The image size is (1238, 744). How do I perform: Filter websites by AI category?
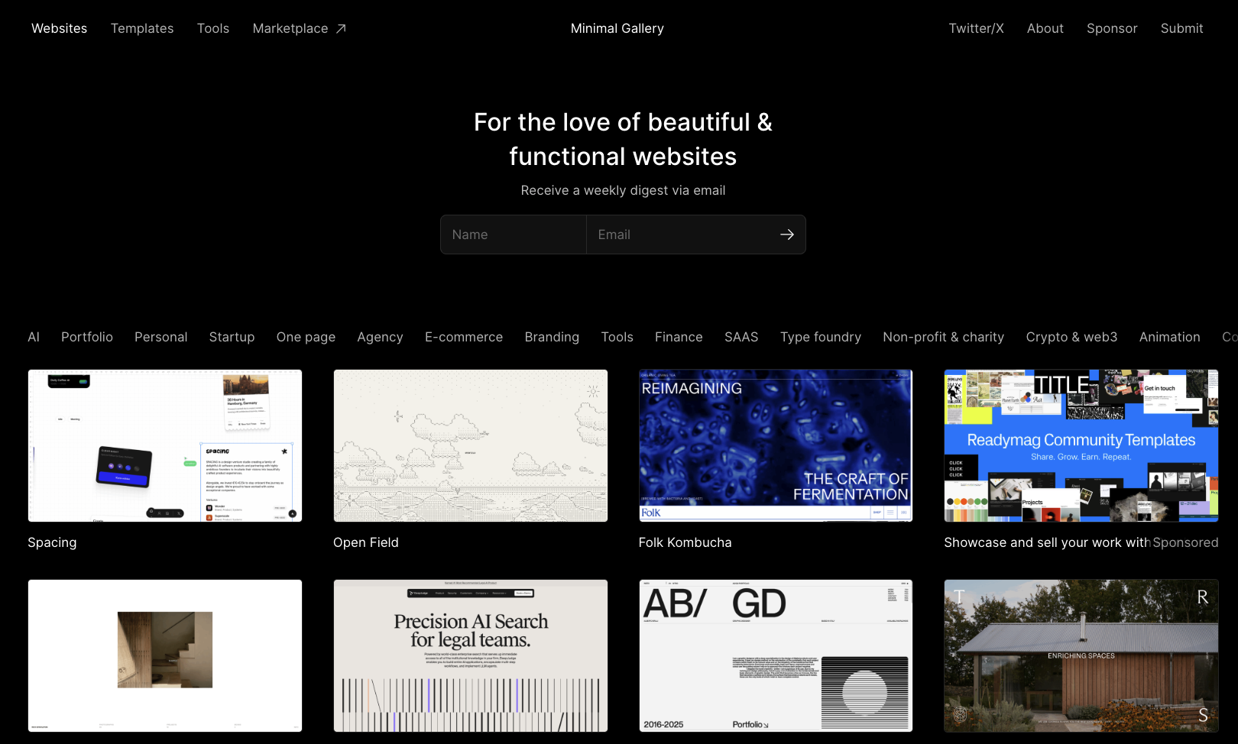(x=33, y=337)
